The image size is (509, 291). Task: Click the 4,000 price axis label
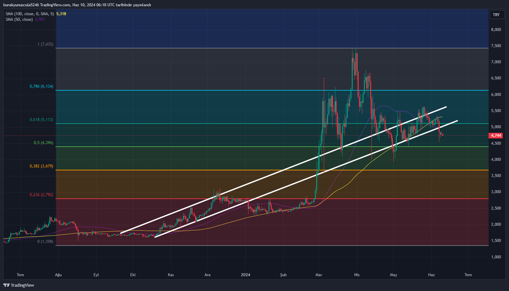click(x=496, y=159)
